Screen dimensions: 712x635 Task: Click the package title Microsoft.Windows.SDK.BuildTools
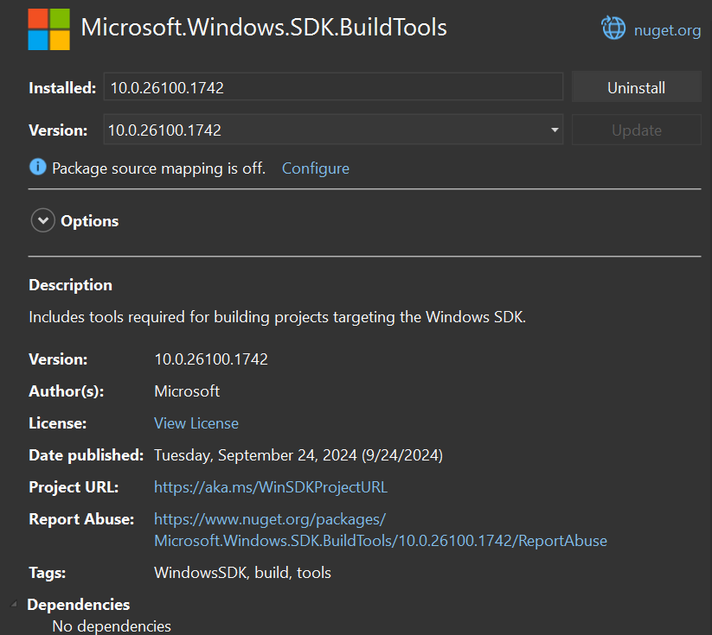coord(264,28)
